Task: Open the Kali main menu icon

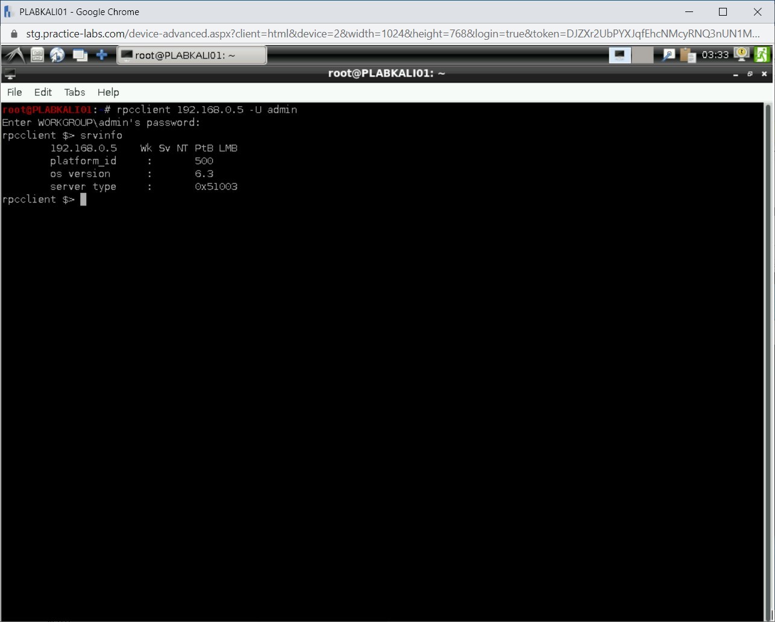Action: [14, 55]
